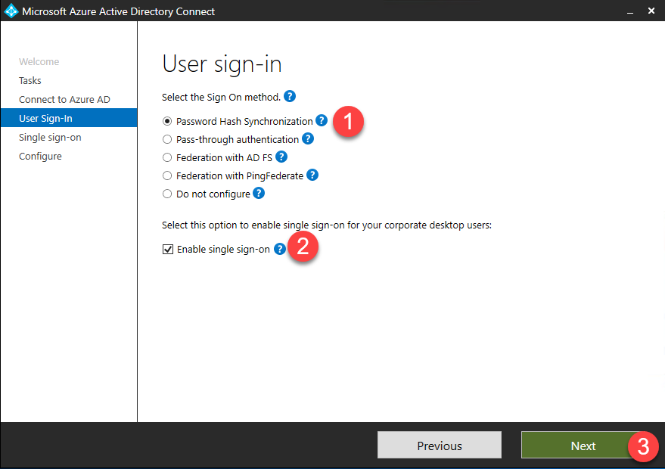Open Connect to Azure AD step
This screenshot has width=665, height=469.
pyautogui.click(x=64, y=99)
